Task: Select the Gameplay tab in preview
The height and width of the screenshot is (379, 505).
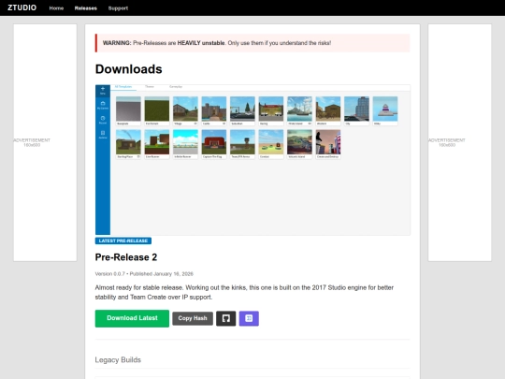Action: pyautogui.click(x=176, y=87)
